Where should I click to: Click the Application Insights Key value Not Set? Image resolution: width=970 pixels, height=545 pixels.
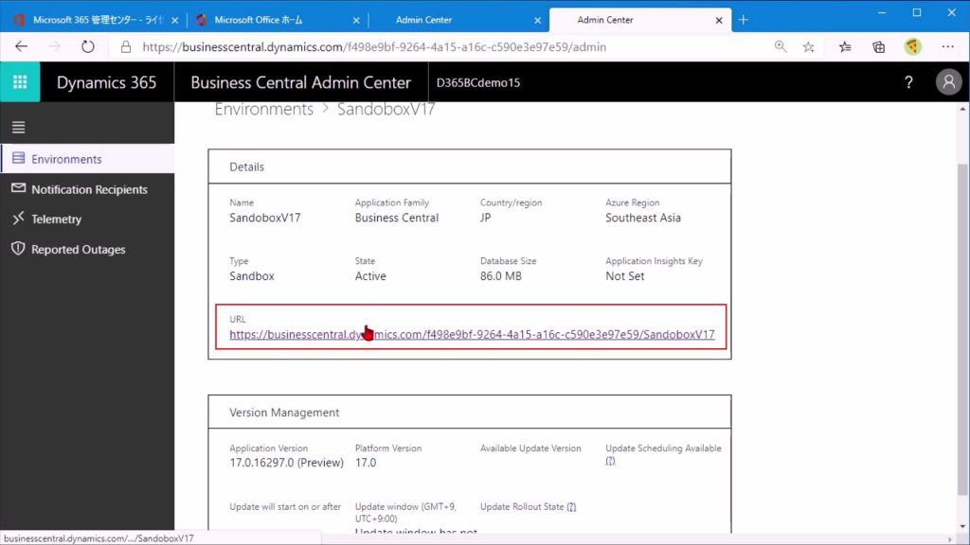[625, 276]
